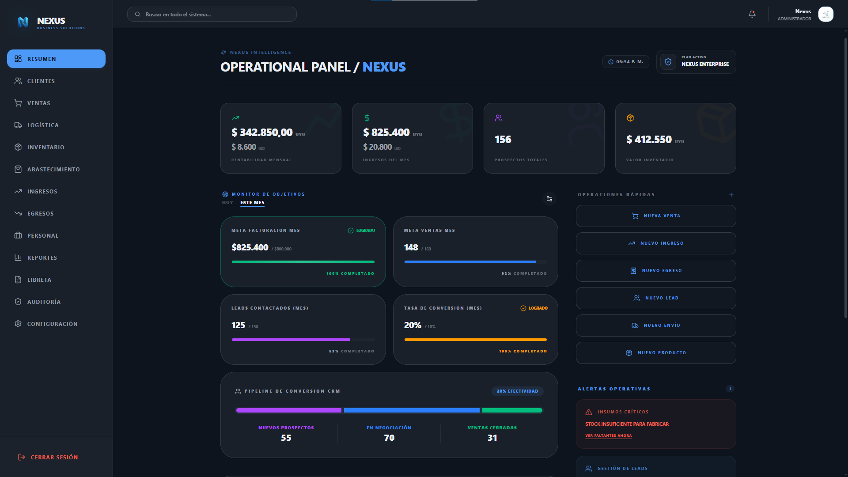Open the objectives monitor filter settings icon
This screenshot has height=477, width=848.
pyautogui.click(x=549, y=199)
